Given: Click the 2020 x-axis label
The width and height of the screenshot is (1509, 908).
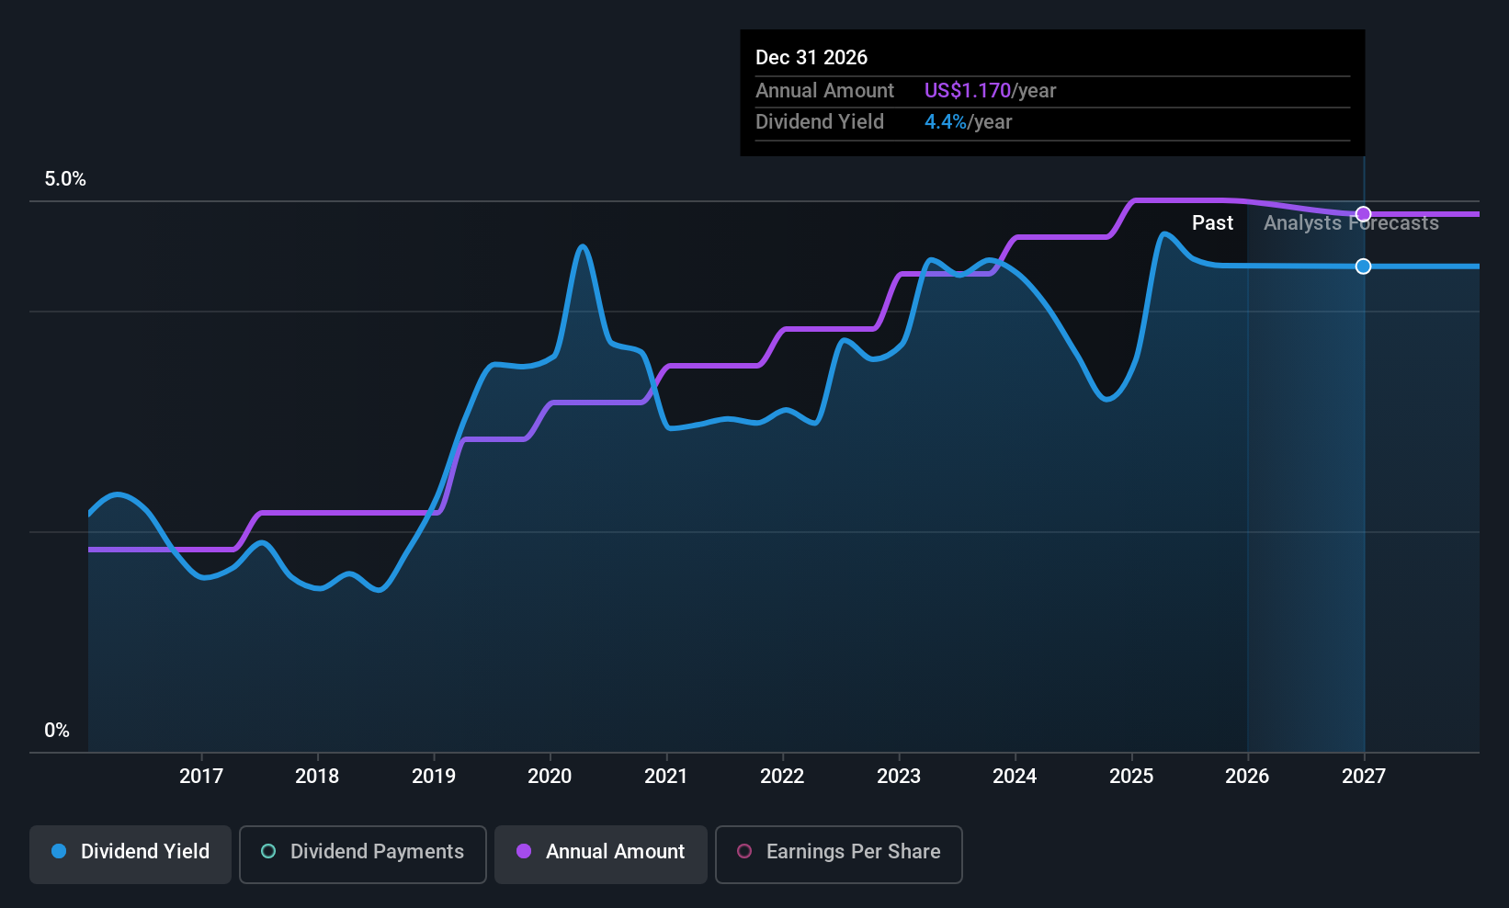Looking at the screenshot, I should pyautogui.click(x=550, y=777).
